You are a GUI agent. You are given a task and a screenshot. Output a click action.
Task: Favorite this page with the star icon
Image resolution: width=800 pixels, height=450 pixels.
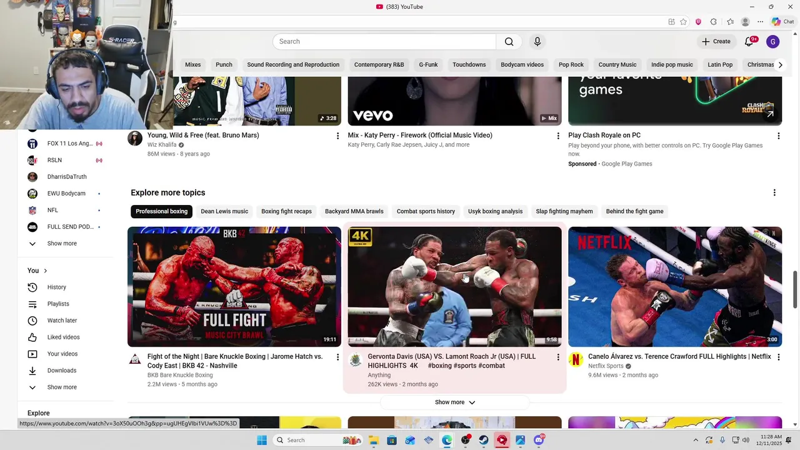tap(684, 22)
